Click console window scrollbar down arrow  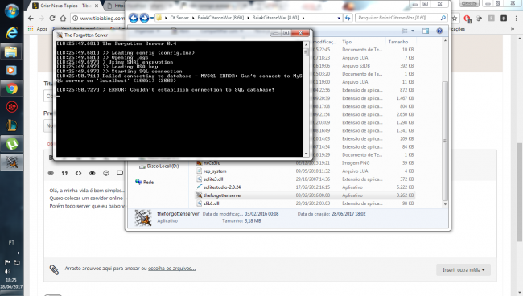[x=306, y=154]
